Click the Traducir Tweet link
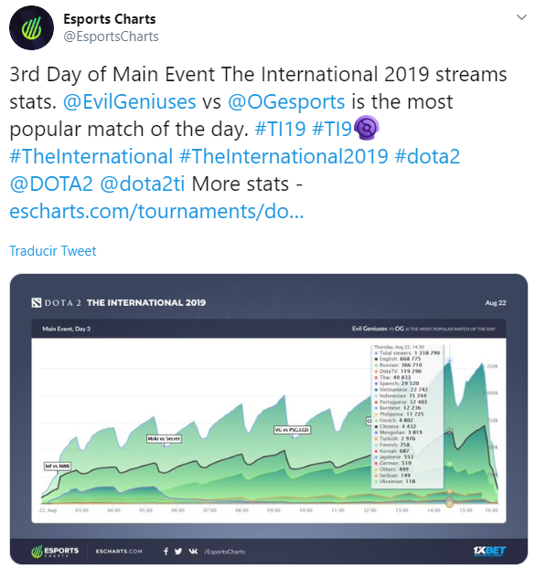The width and height of the screenshot is (535, 578). pos(52,251)
